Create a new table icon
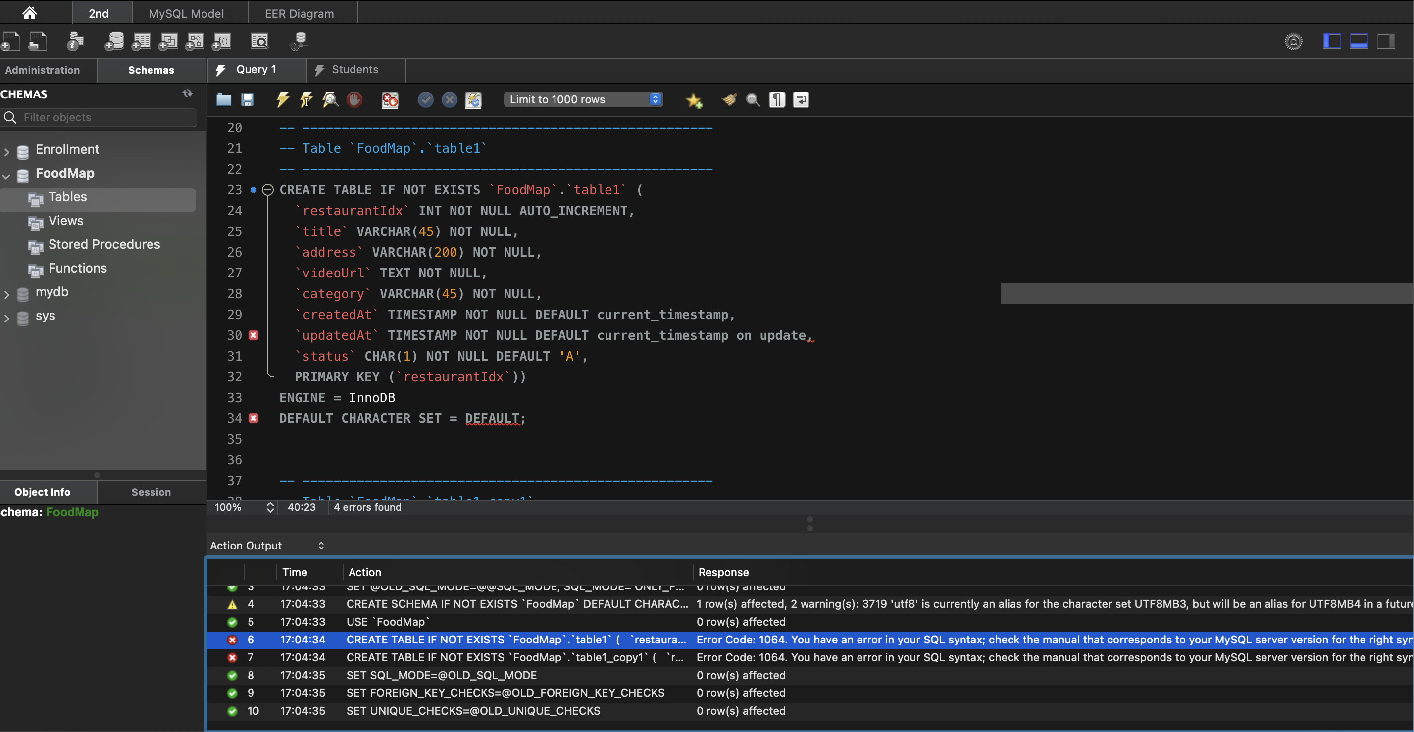The image size is (1414, 732). [x=141, y=41]
